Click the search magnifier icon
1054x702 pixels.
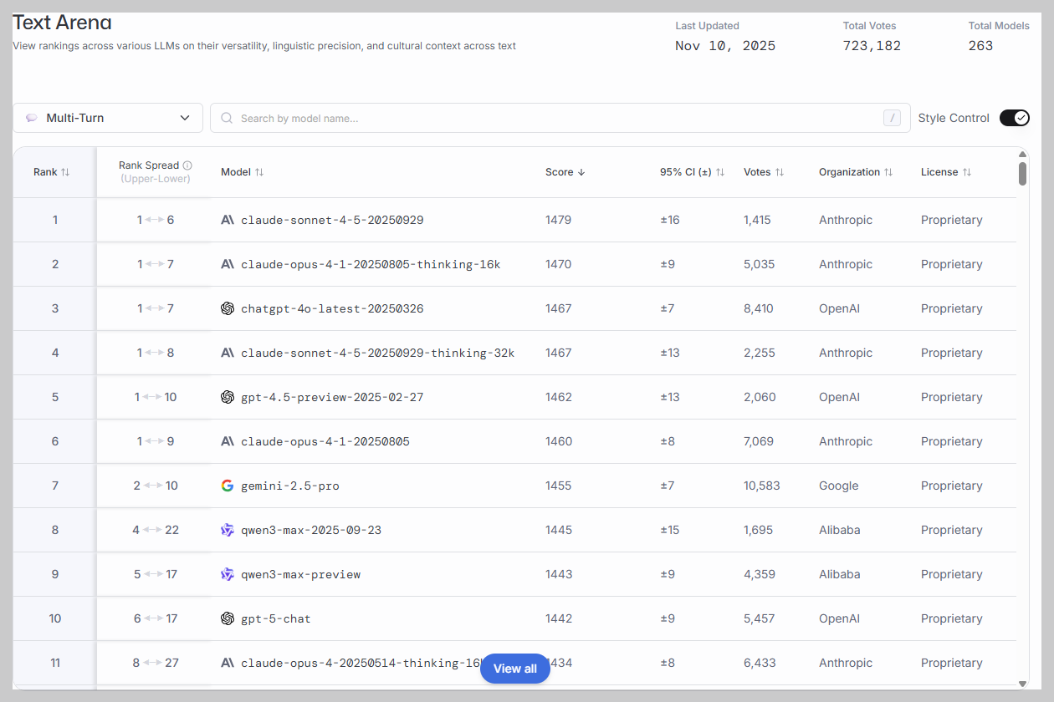click(x=227, y=118)
